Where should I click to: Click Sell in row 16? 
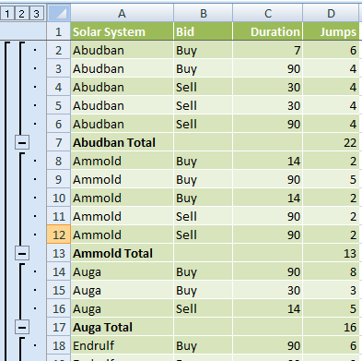(x=204, y=308)
